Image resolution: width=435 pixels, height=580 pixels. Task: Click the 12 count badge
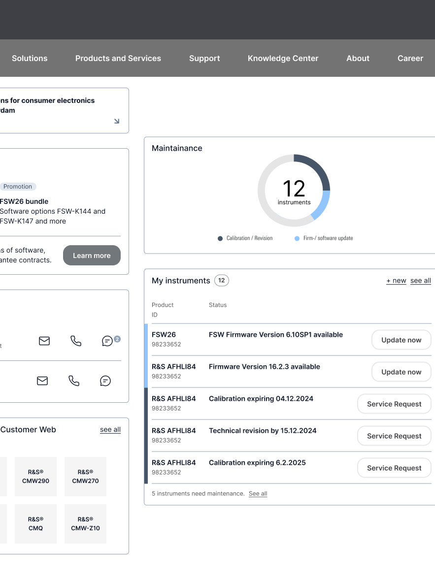coord(221,280)
